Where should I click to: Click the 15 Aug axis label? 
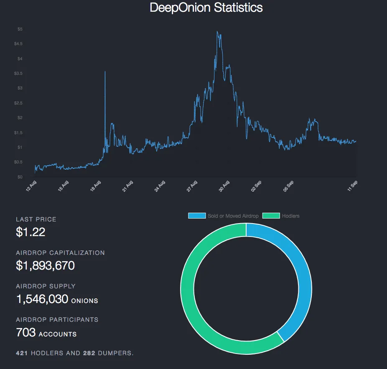tap(63, 186)
